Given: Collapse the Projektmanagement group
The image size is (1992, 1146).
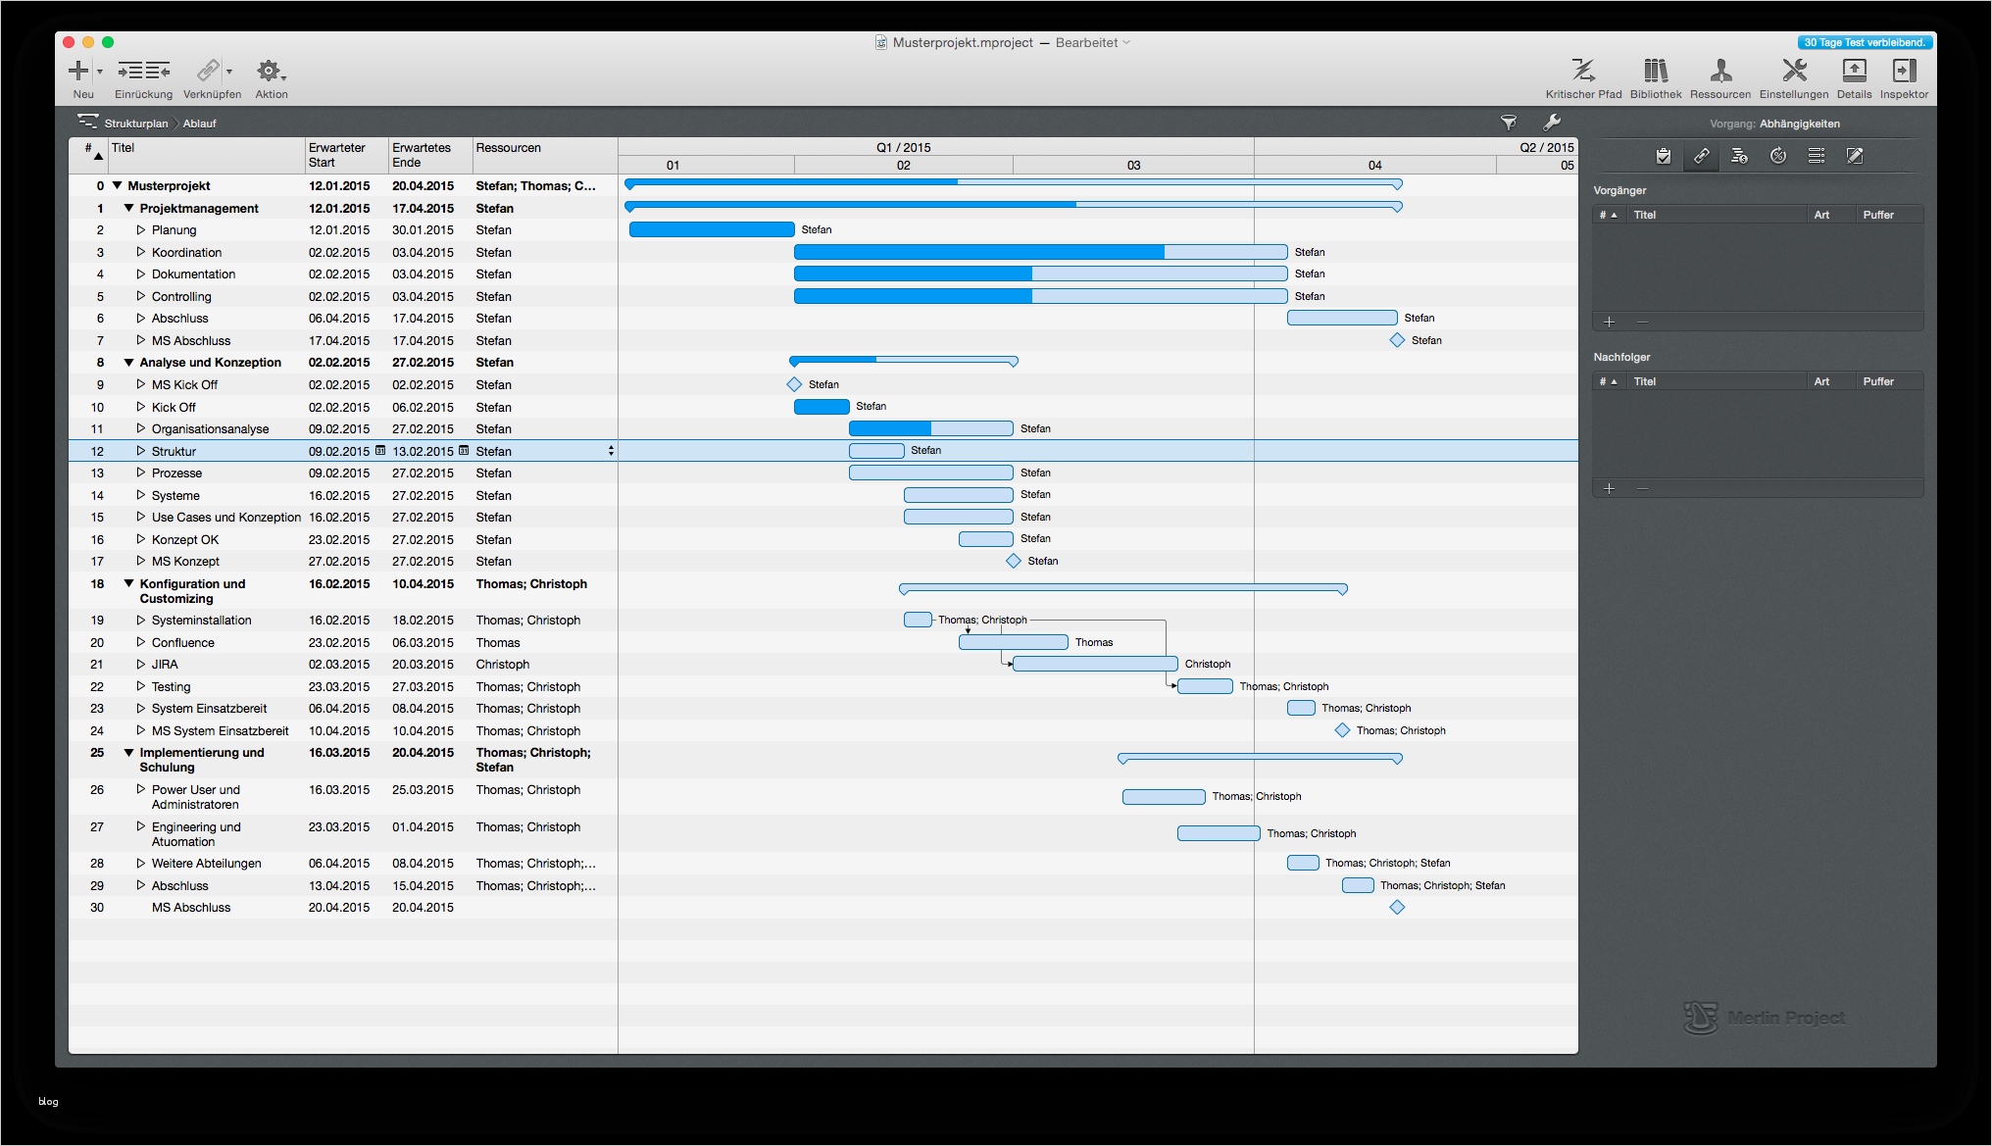Looking at the screenshot, I should 128,208.
